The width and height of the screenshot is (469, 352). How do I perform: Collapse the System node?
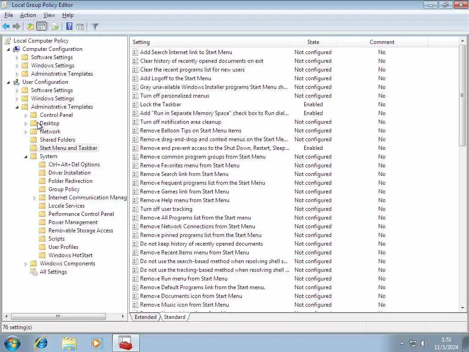point(26,157)
